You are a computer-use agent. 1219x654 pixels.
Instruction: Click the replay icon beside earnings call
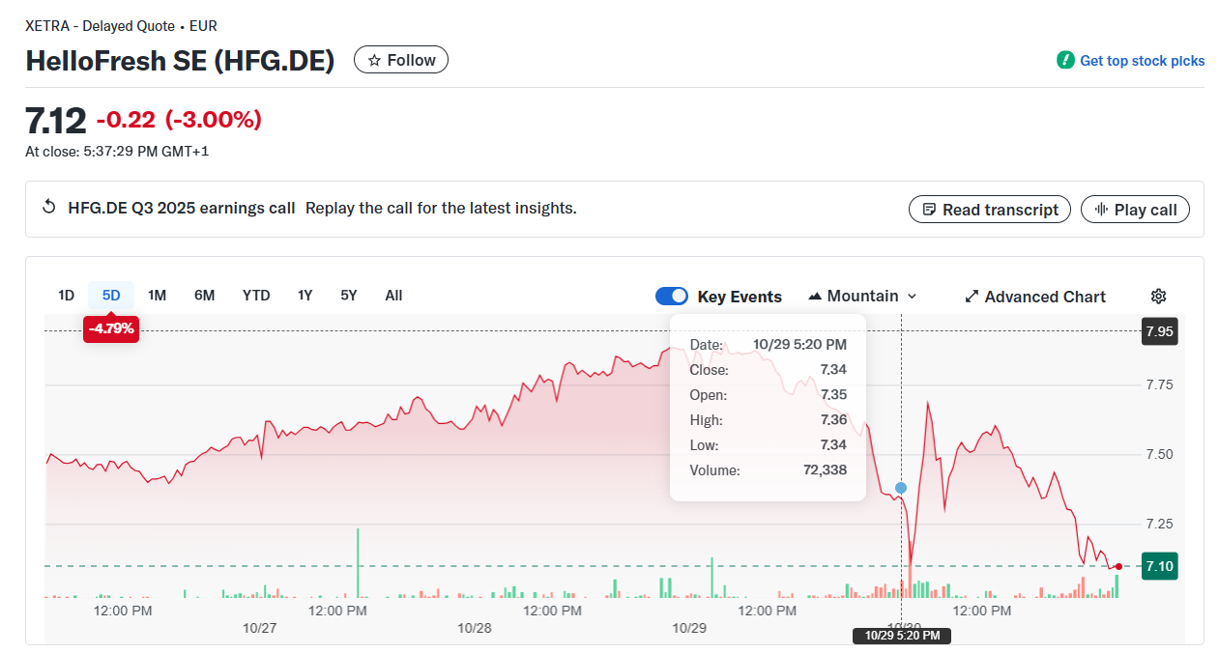[49, 208]
